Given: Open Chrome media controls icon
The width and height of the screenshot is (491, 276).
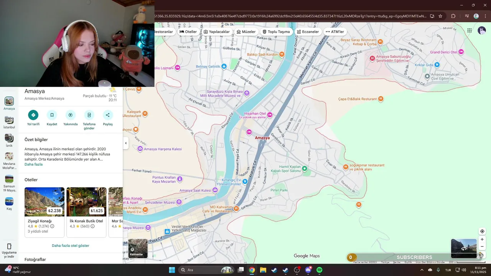Looking at the screenshot, I should pos(467,16).
